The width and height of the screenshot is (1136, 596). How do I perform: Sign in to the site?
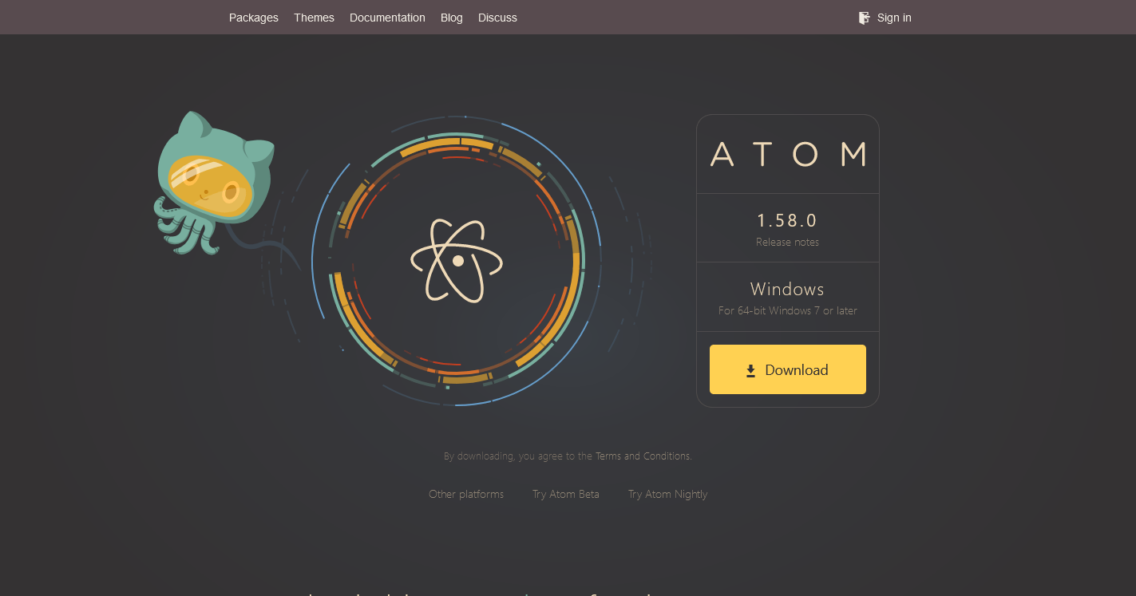[894, 17]
